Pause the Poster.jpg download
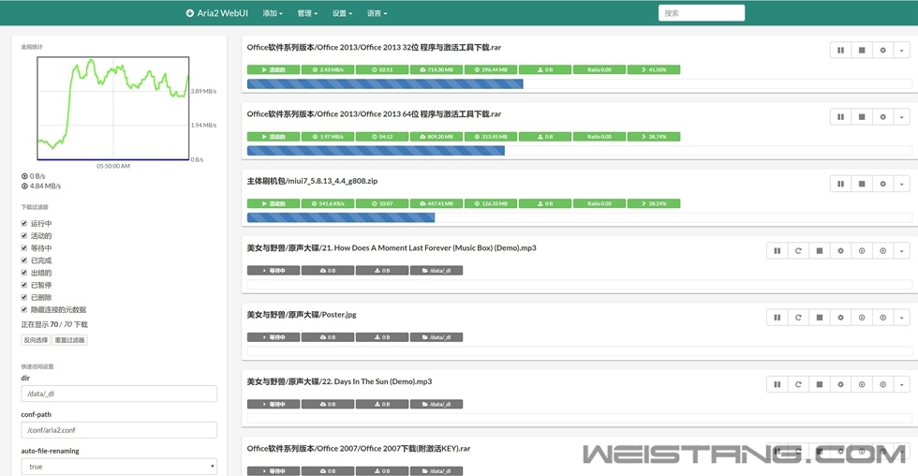918x476 pixels. coord(777,318)
